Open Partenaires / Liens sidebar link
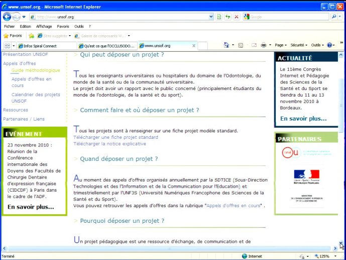 coord(24,119)
